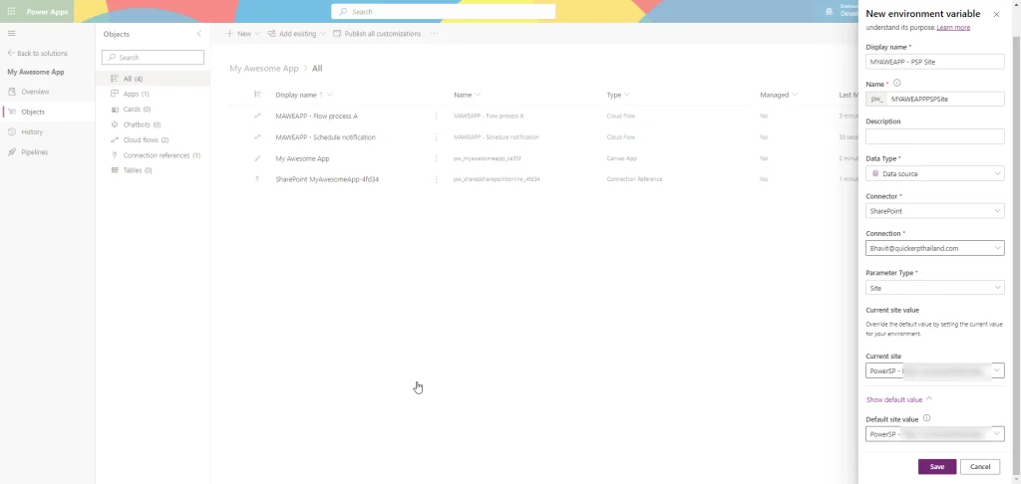Open the Learn more link
Image resolution: width=1021 pixels, height=484 pixels.
tap(953, 27)
